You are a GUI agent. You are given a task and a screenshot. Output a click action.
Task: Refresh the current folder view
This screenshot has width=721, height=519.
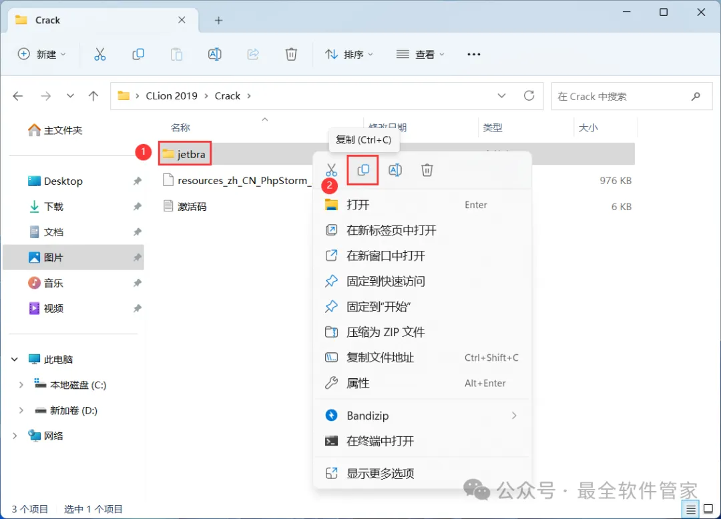click(x=529, y=95)
